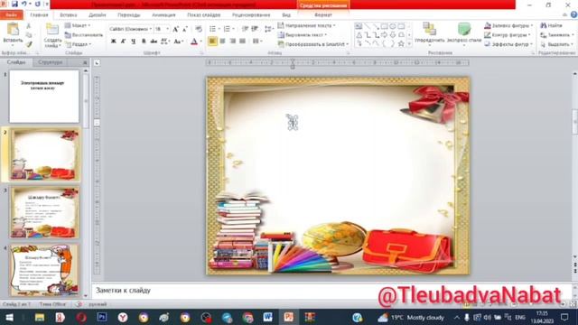Screen dimensions: 578x325
Task: Open the Файл tab
Action: click(12, 14)
